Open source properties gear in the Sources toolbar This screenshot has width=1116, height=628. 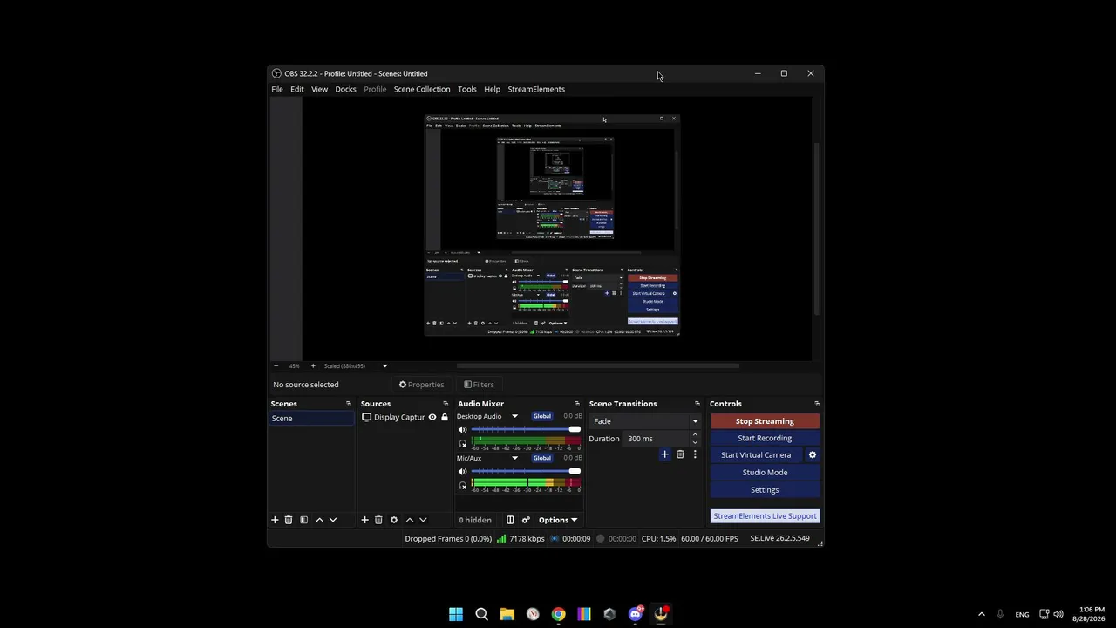394,520
